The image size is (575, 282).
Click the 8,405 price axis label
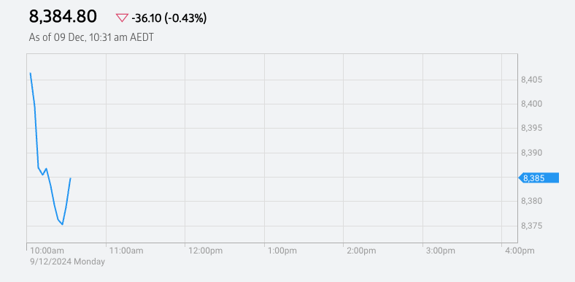pos(533,80)
